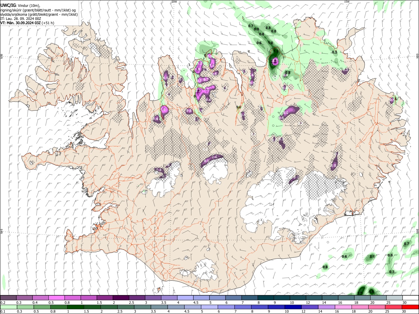Image resolution: width=419 pixels, height=314 pixels.
Task: Select the darkest green 1–1.5 lower legend swatch
Action: click(x=75, y=307)
